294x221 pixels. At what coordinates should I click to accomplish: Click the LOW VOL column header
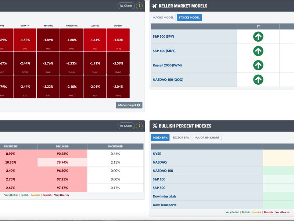(95, 25)
